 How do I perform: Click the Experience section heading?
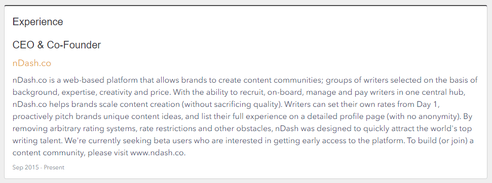[x=37, y=22]
